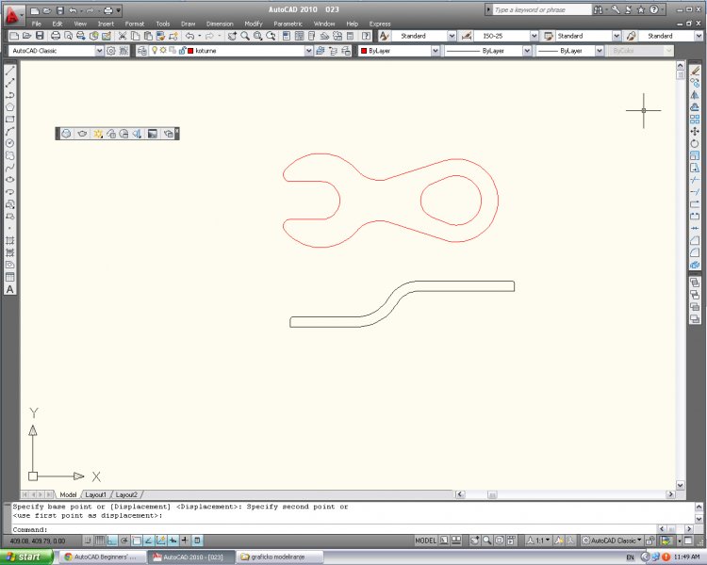Screen dimensions: 707x565
Task: Open the Draw menu
Action: 188,24
